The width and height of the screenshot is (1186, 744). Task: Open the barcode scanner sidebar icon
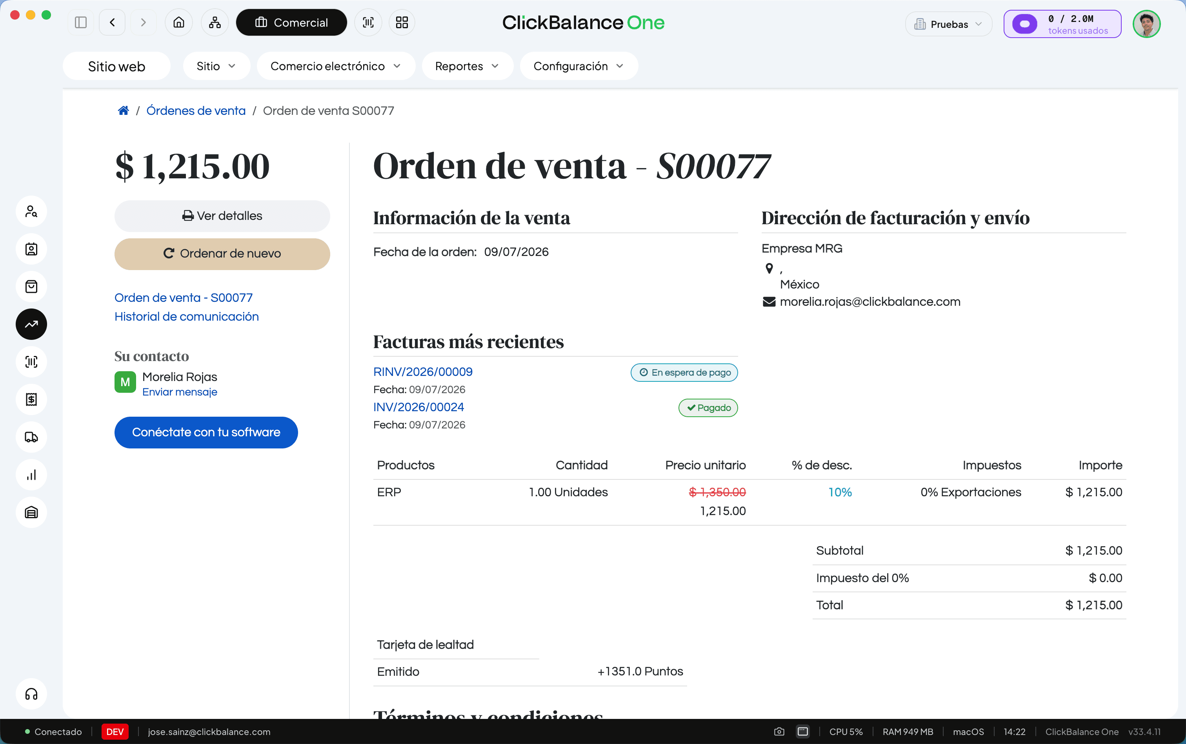[x=31, y=362]
